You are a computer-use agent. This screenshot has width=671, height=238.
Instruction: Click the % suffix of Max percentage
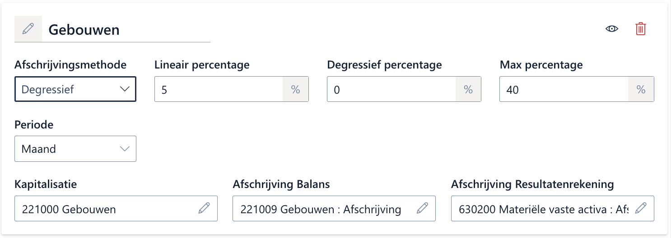pos(641,89)
